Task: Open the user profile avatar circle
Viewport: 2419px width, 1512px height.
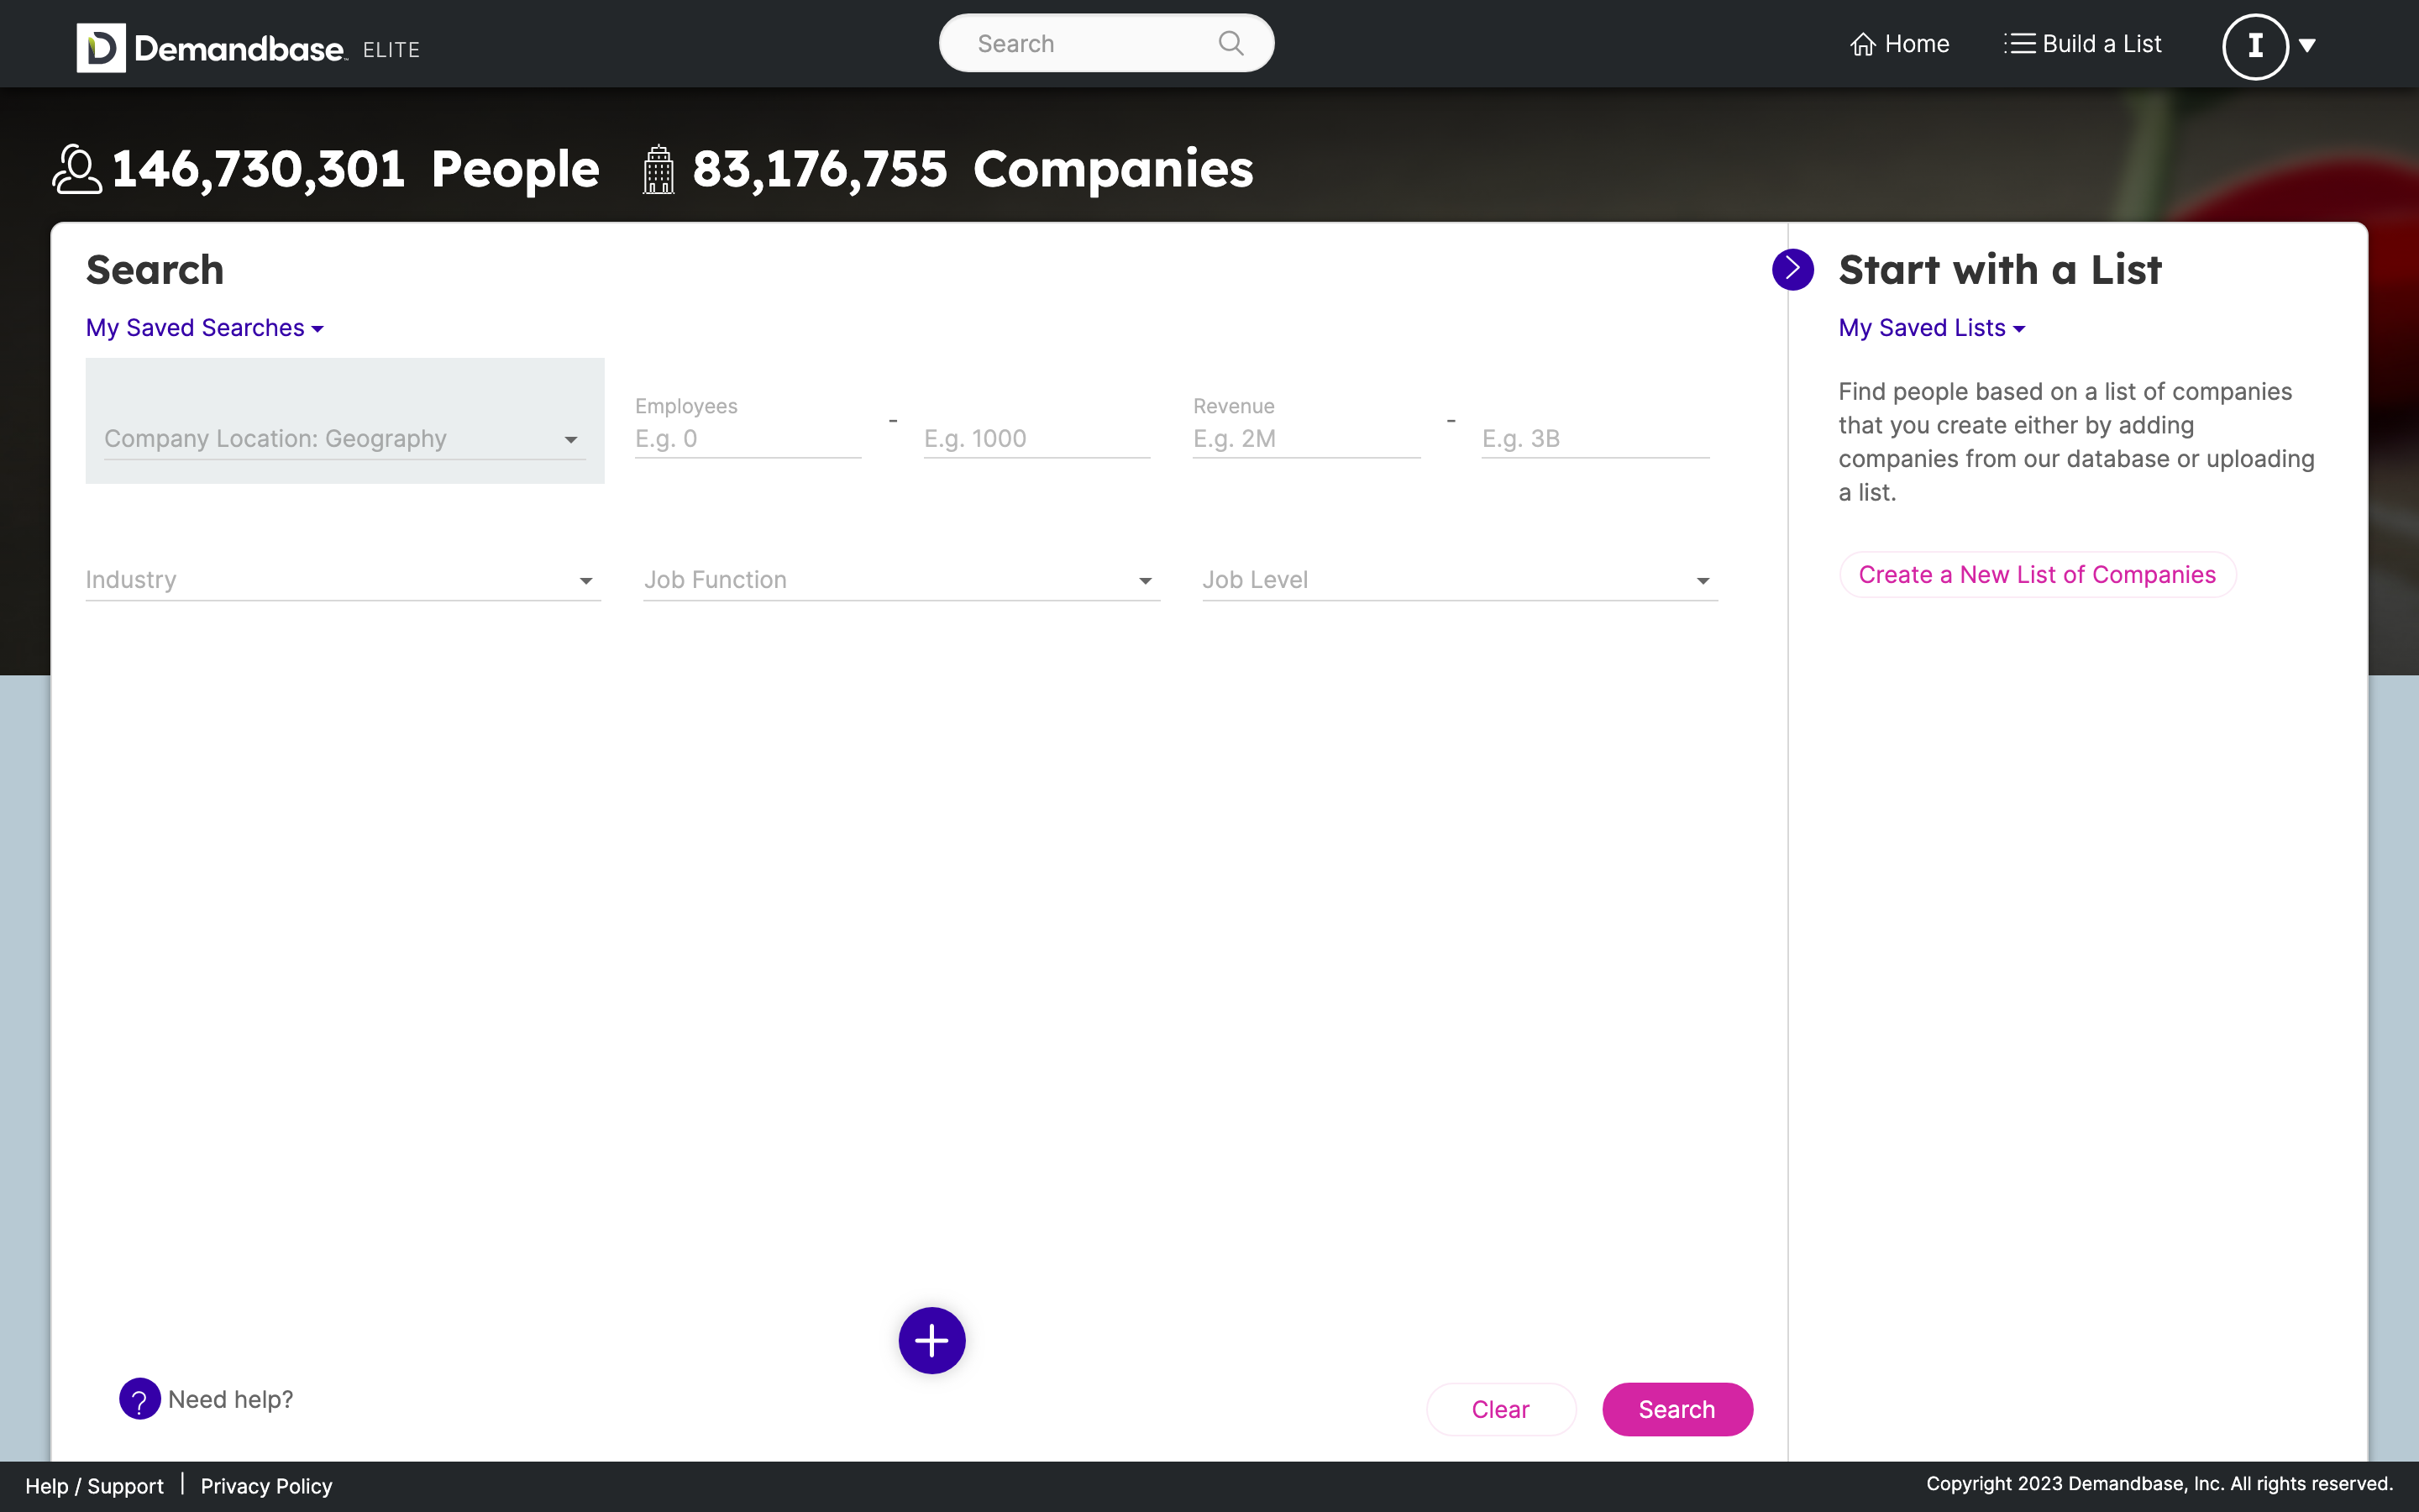Action: [2255, 45]
